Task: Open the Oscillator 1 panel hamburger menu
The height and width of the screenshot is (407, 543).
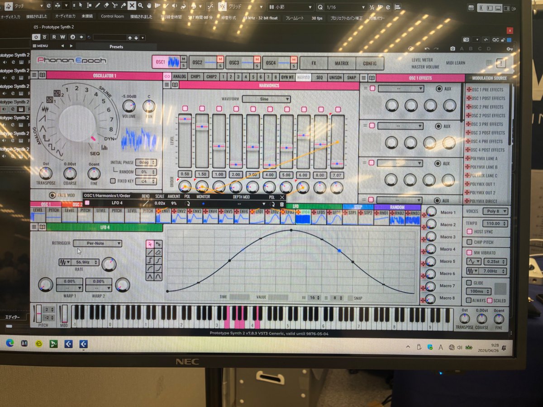Action: point(34,75)
